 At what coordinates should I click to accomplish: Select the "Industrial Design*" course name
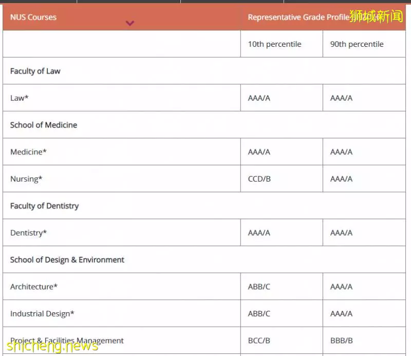42,313
